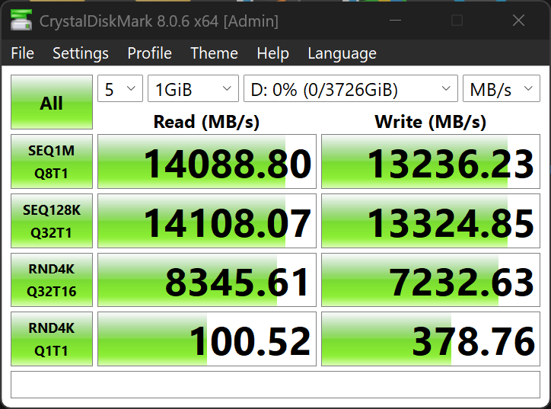This screenshot has height=409, width=551.
Task: Run the SEQ1M Q8T1 test
Action: coord(52,161)
